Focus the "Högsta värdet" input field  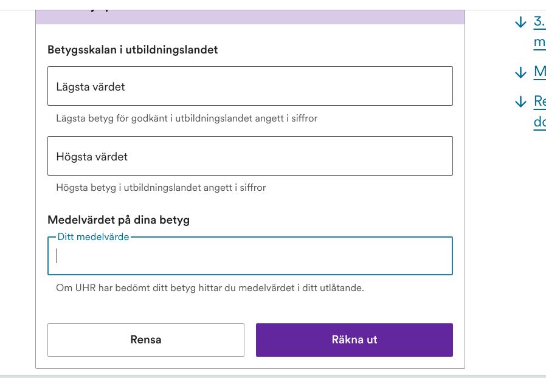(250, 156)
